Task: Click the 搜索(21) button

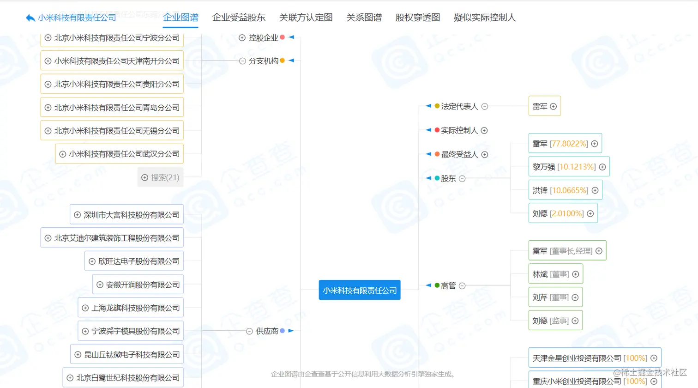Action: [x=160, y=177]
